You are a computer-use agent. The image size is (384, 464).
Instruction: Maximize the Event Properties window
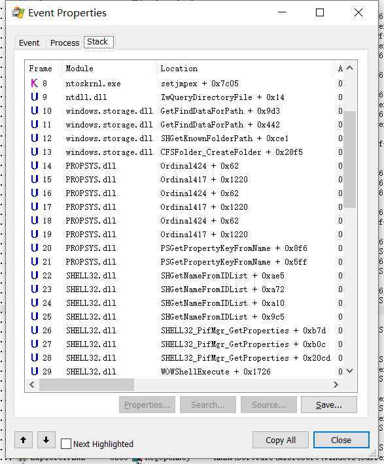tap(320, 12)
